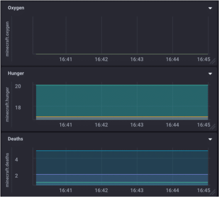Click 16:43 tick in Oxygen chart
This screenshot has height=197, width=220.
pos(137,59)
